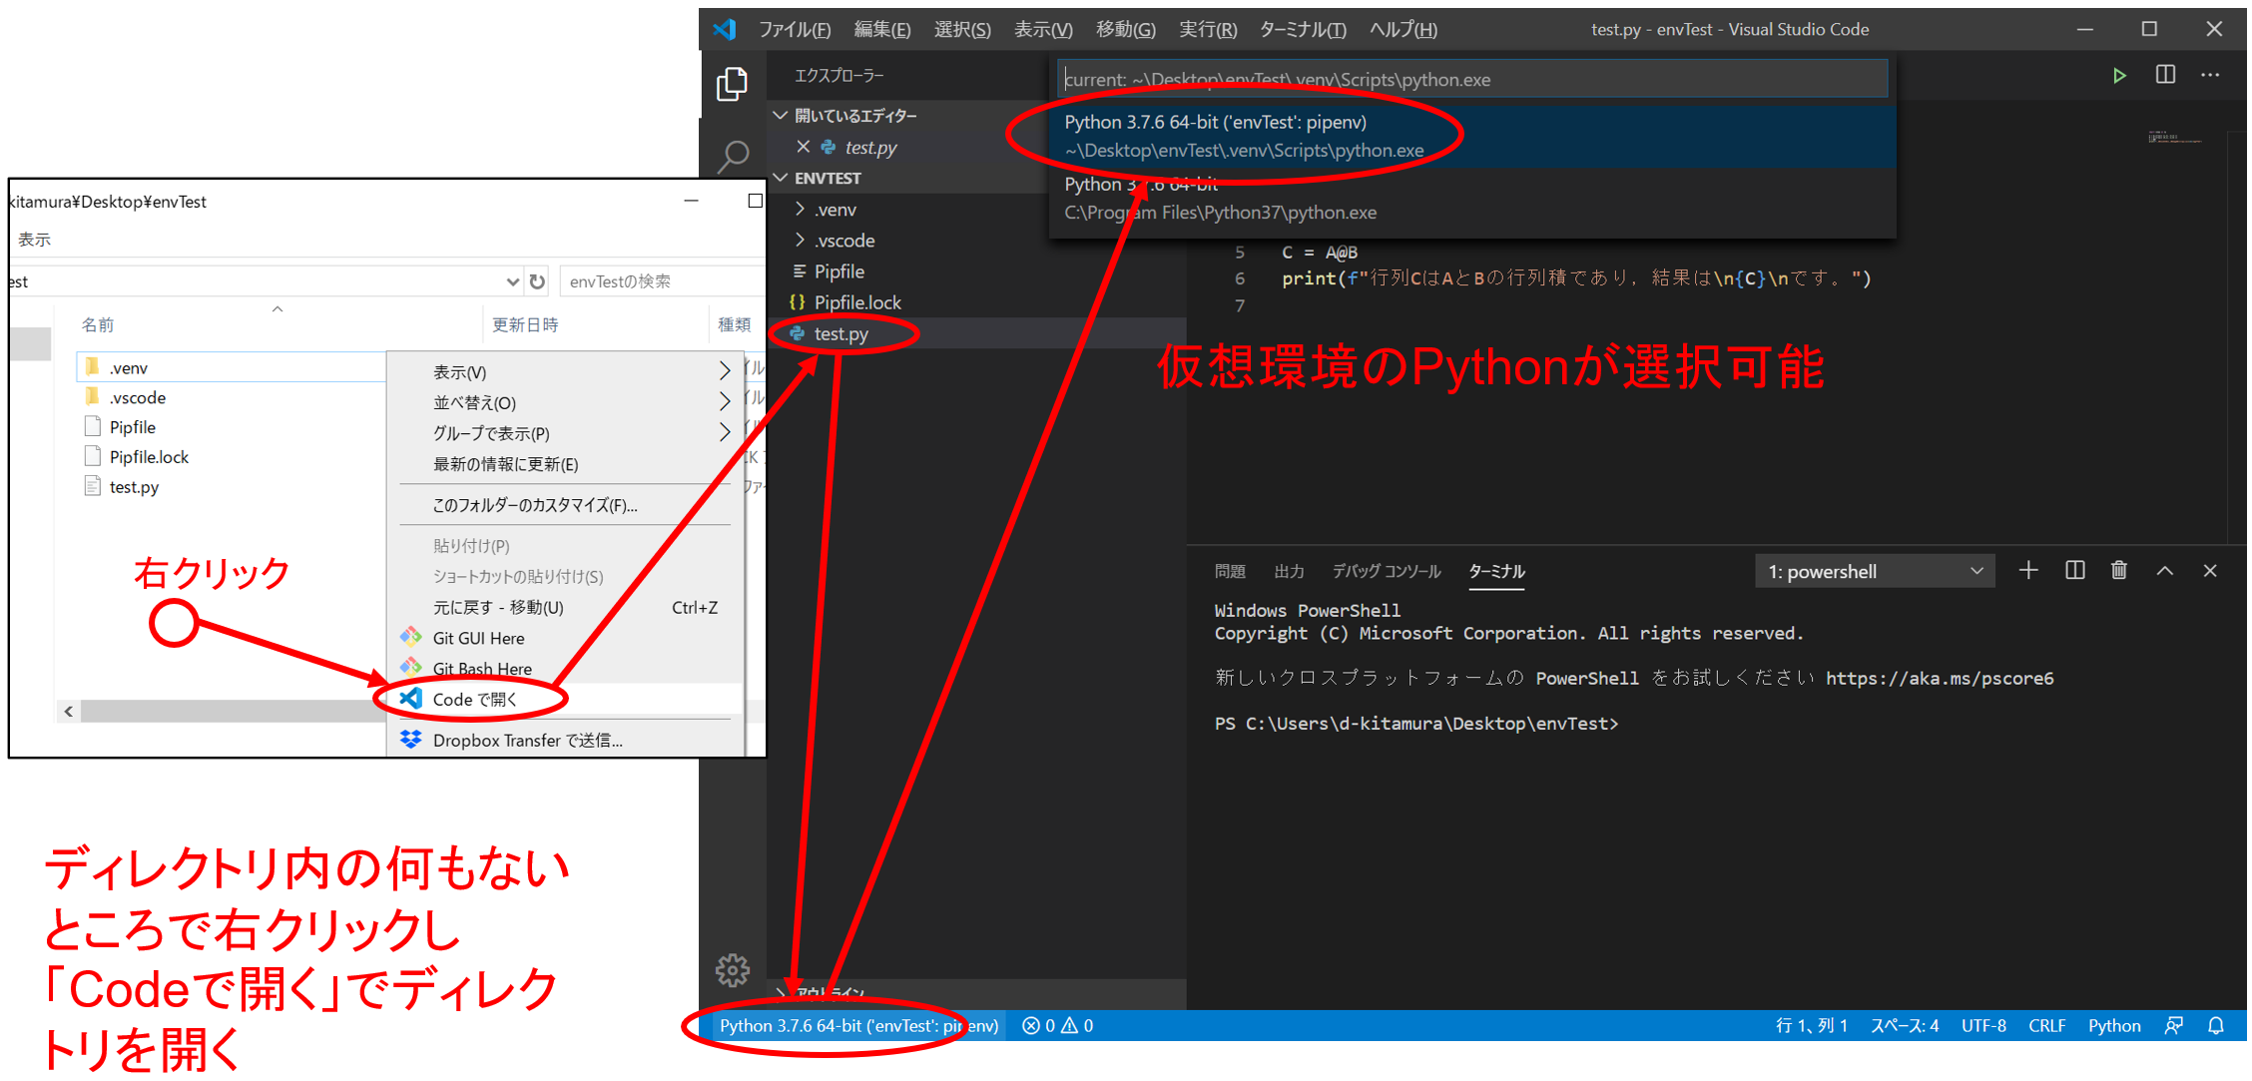Change CRLF line ending in status bar
The image size is (2252, 1081).
tap(2046, 1026)
